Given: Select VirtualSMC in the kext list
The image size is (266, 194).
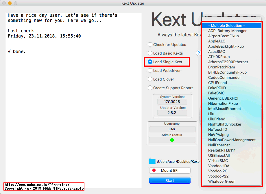Looking at the screenshot, I should point(217,161).
